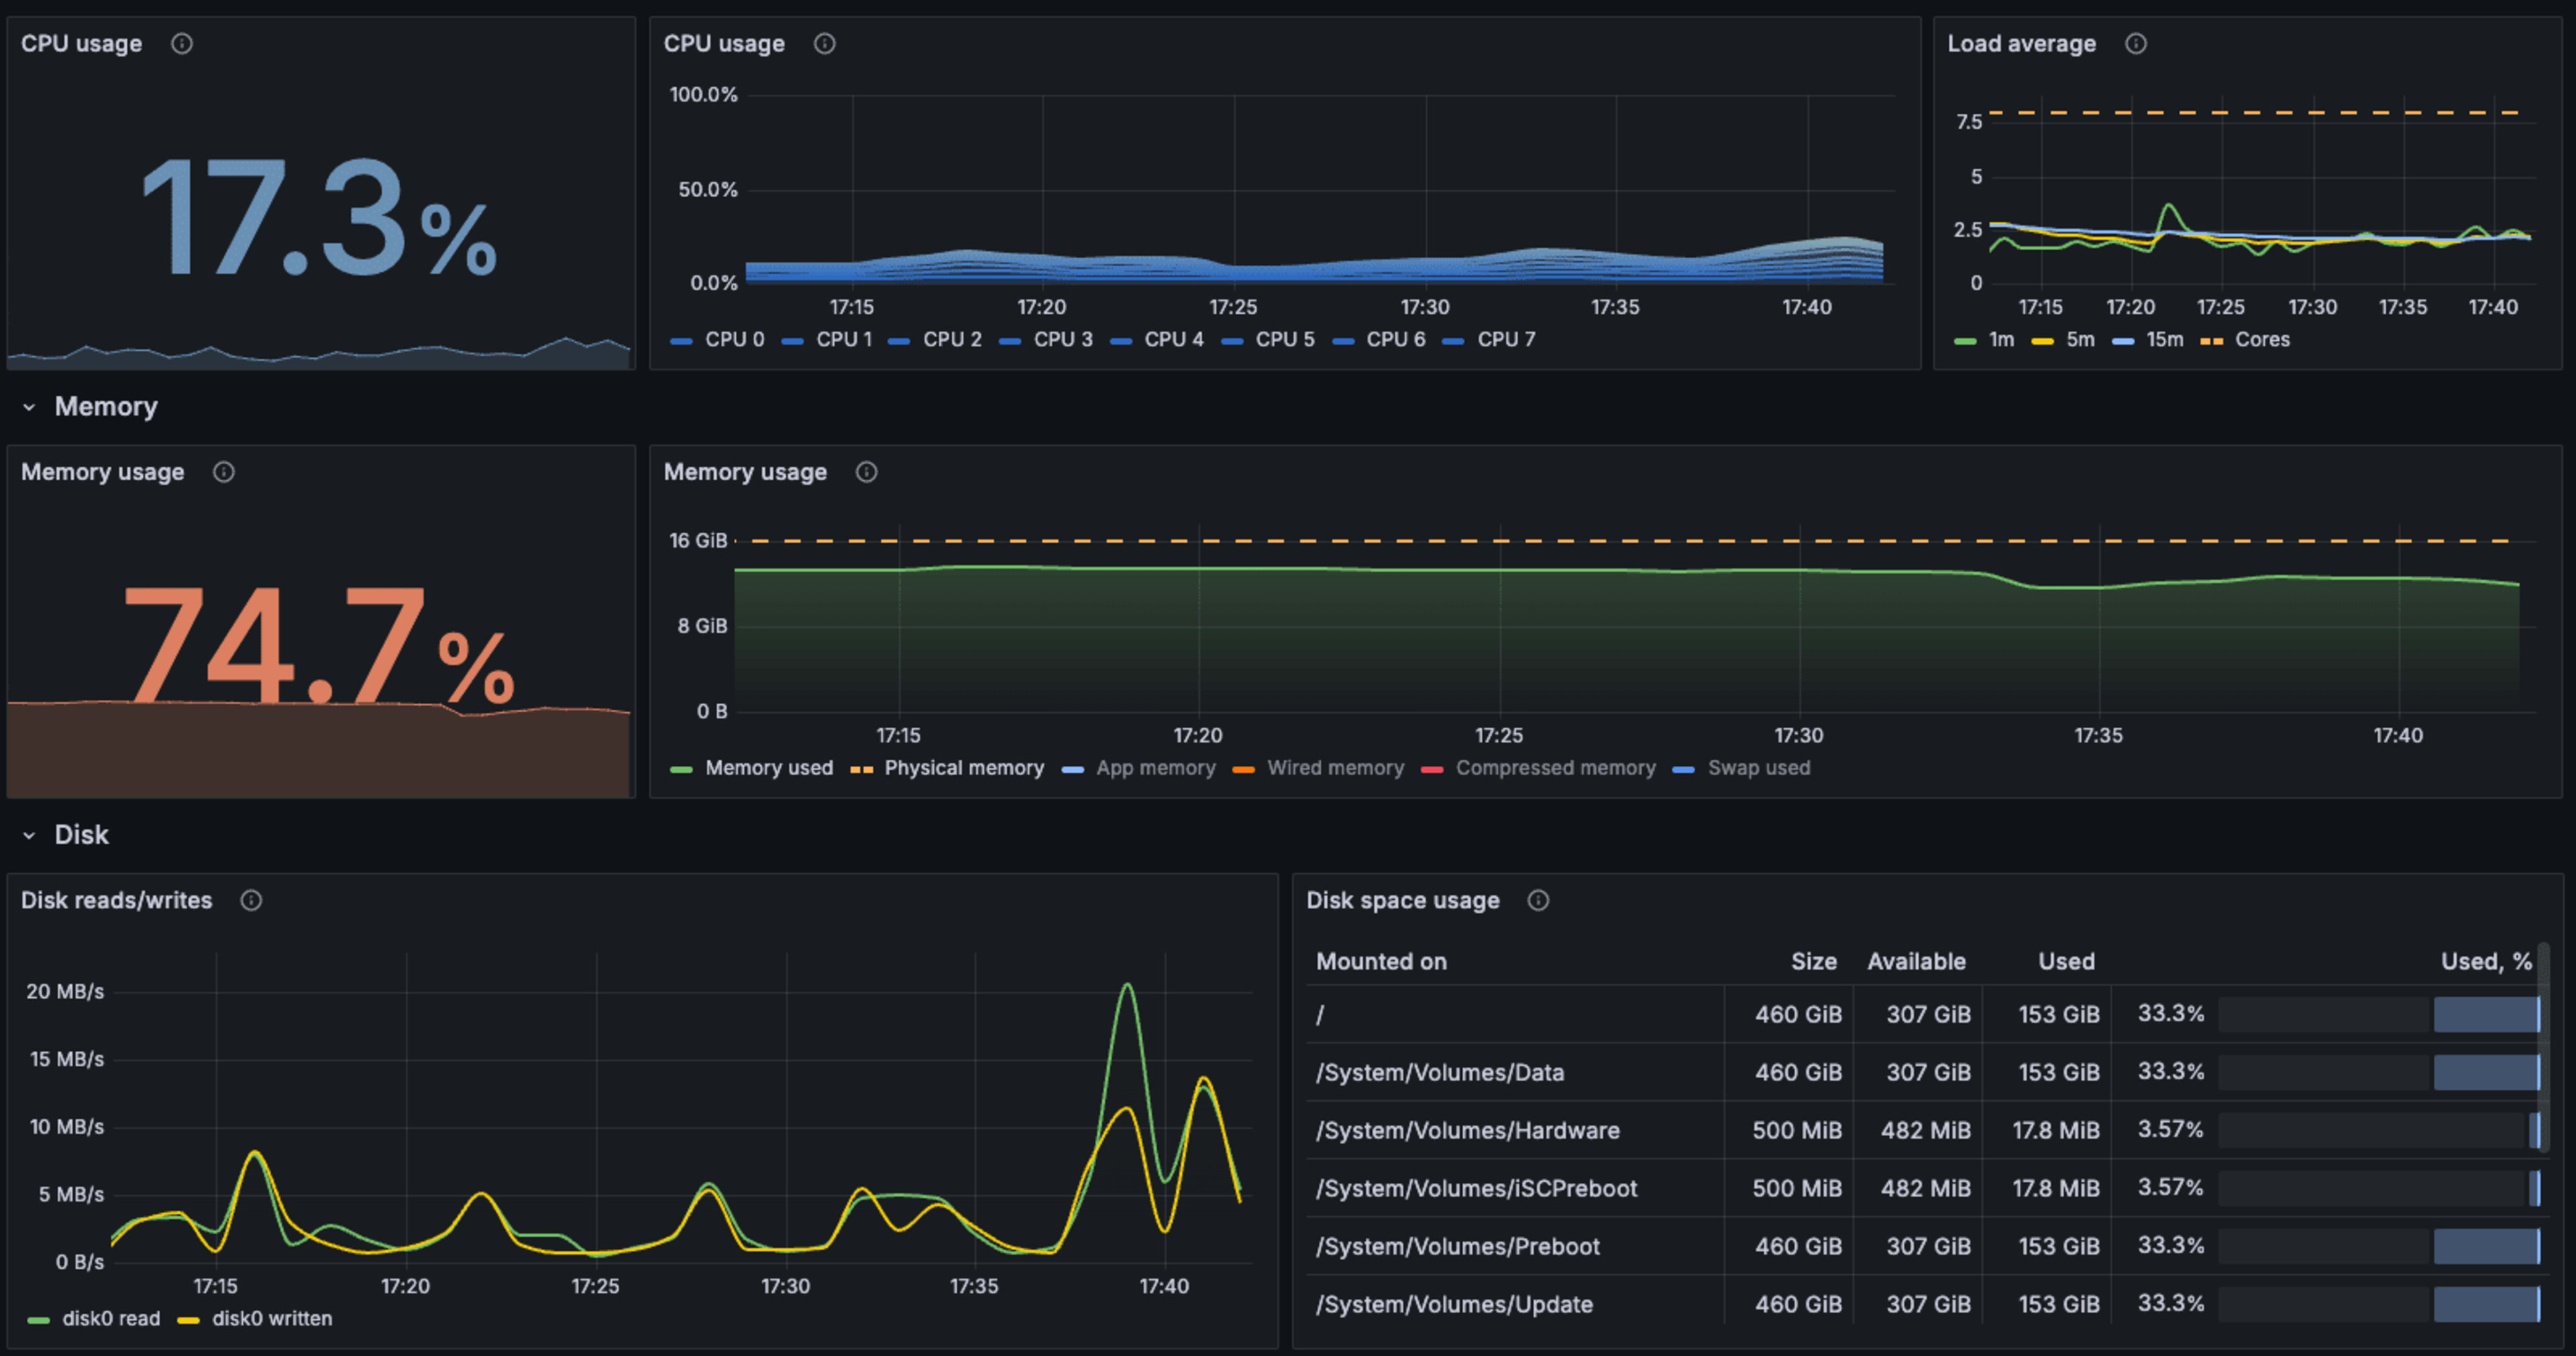Click Disk space usage info icon
The width and height of the screenshot is (2576, 1356).
[1538, 900]
